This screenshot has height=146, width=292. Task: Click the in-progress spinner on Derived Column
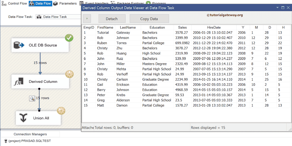coord(70,74)
